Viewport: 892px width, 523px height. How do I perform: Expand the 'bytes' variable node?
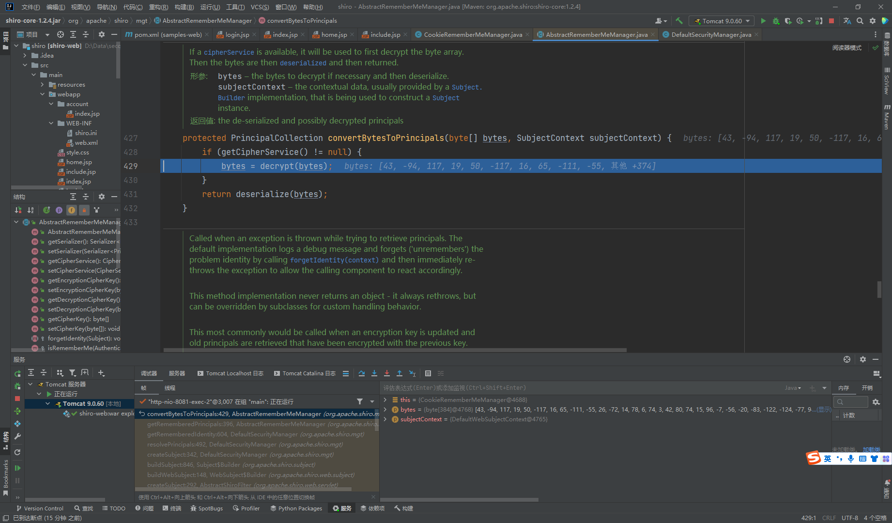click(x=385, y=409)
